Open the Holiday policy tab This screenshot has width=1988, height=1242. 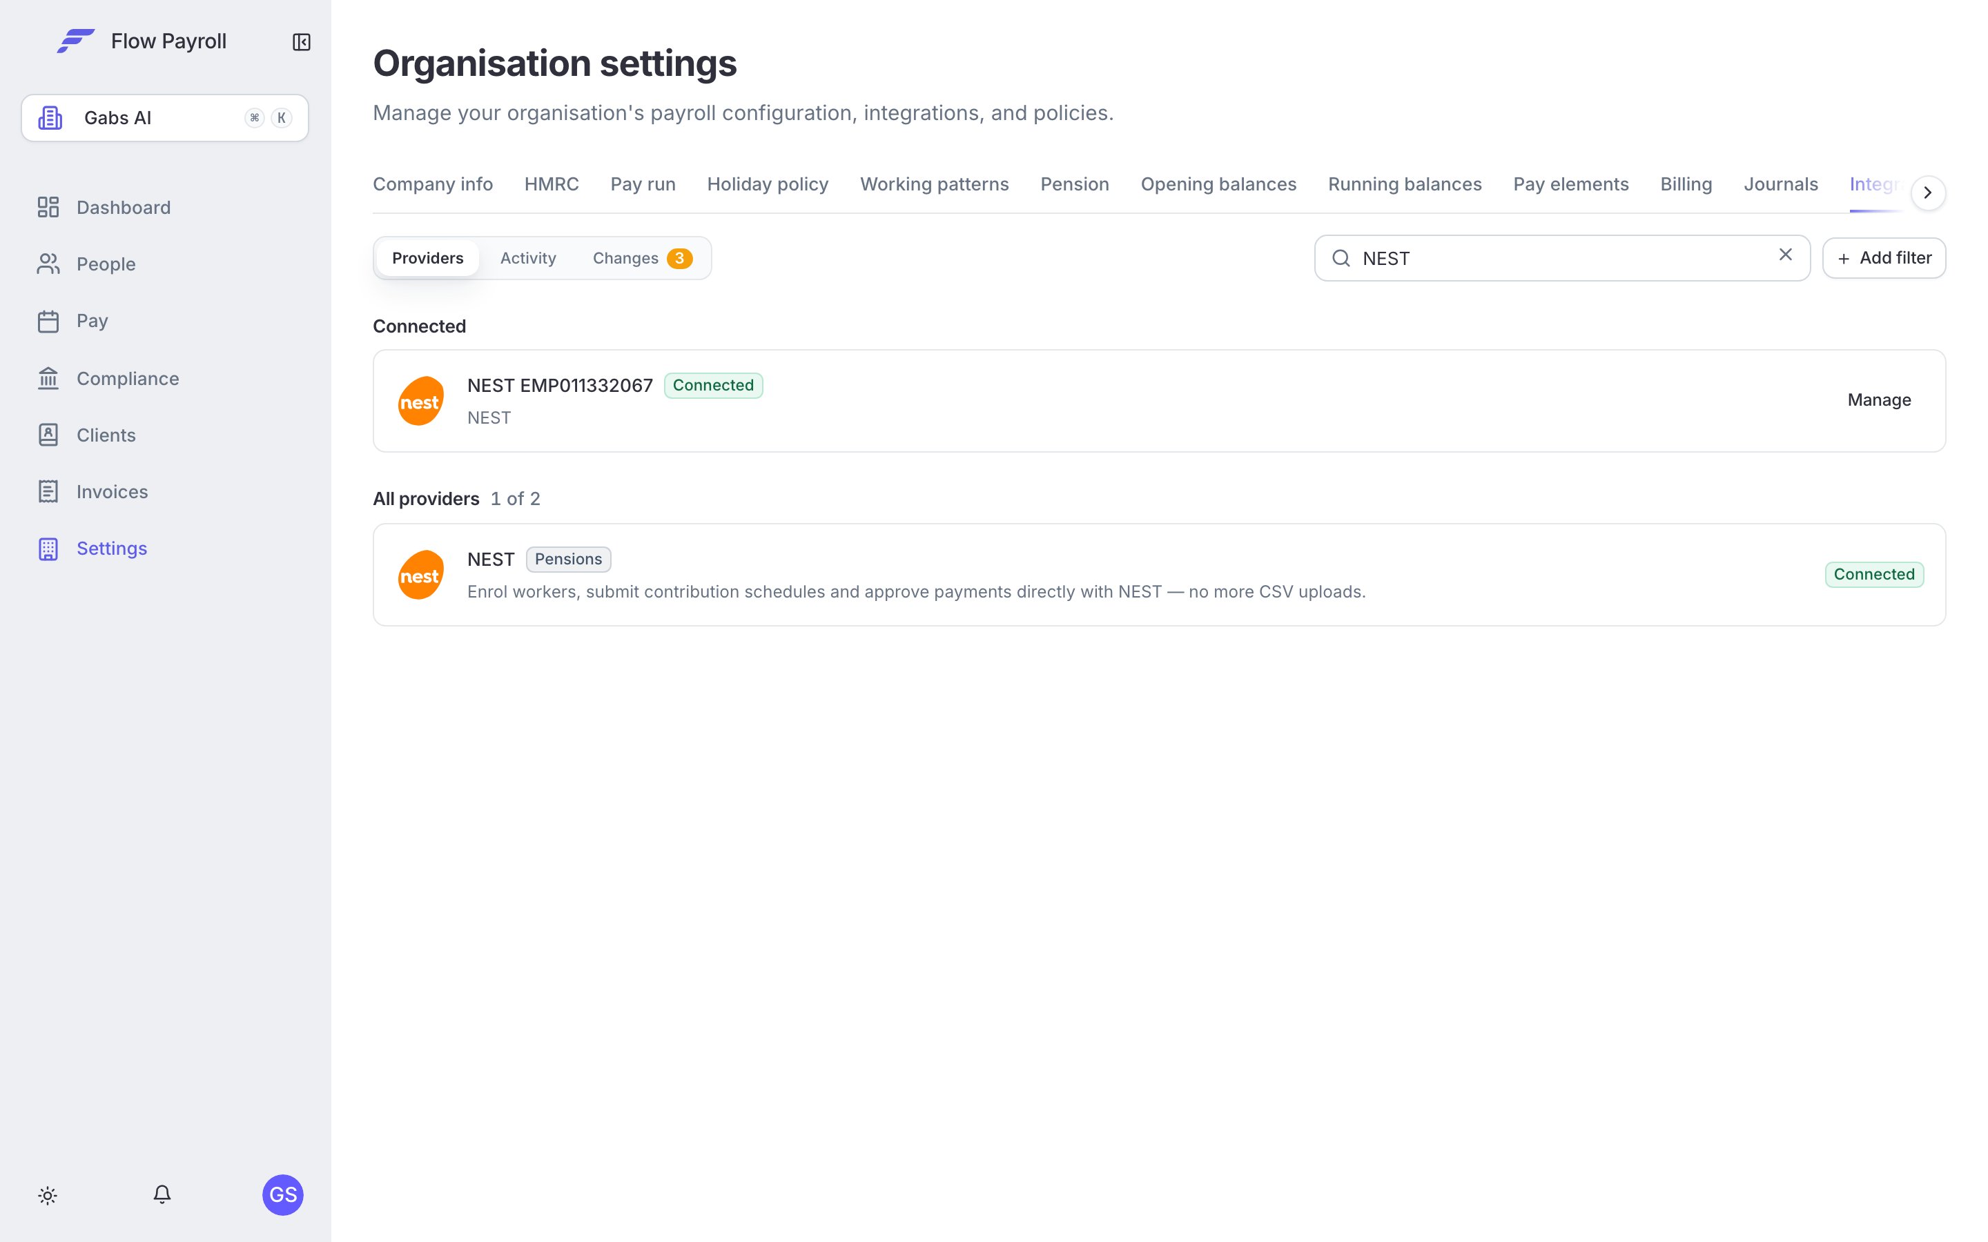(x=768, y=184)
